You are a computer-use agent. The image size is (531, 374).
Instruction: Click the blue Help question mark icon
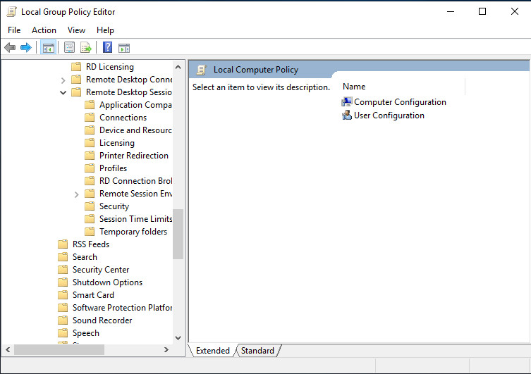coord(107,48)
